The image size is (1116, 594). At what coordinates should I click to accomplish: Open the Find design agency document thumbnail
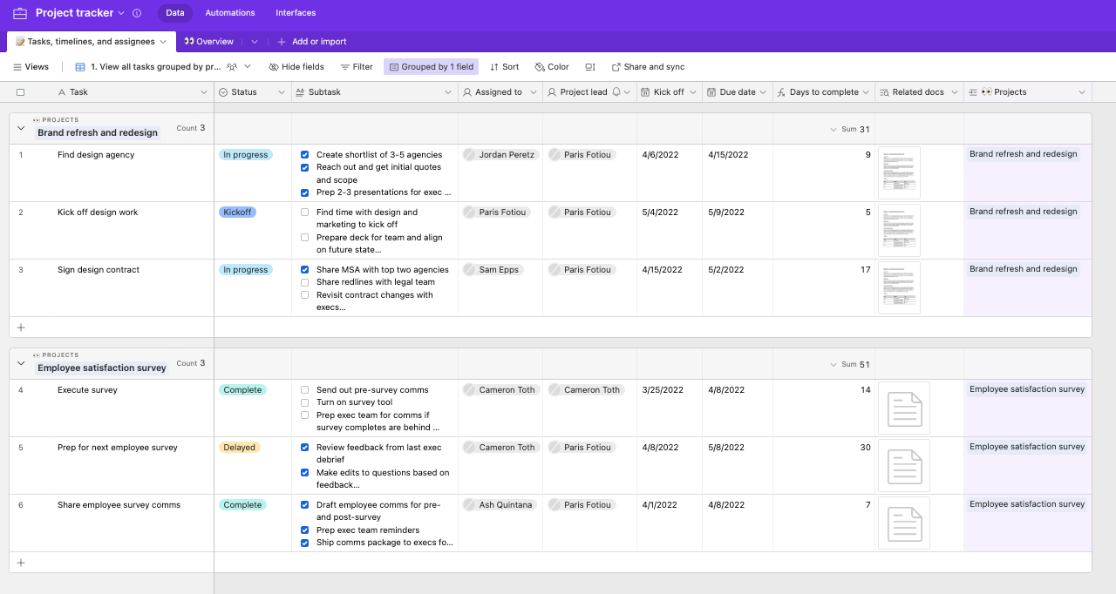(x=899, y=172)
